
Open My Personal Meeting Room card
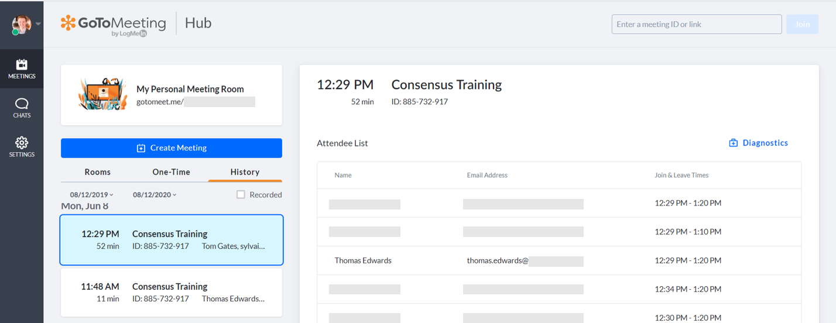pyautogui.click(x=172, y=95)
